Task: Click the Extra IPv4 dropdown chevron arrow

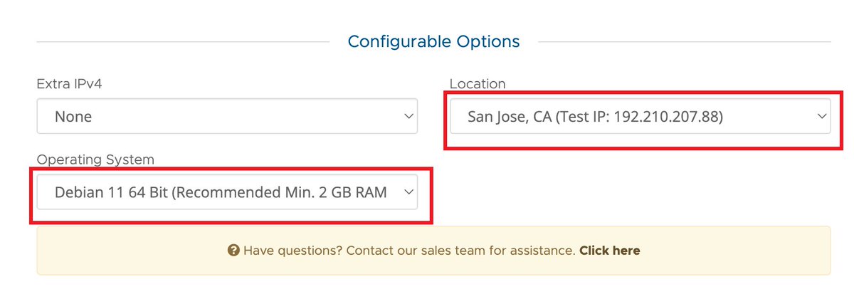Action: tap(408, 116)
